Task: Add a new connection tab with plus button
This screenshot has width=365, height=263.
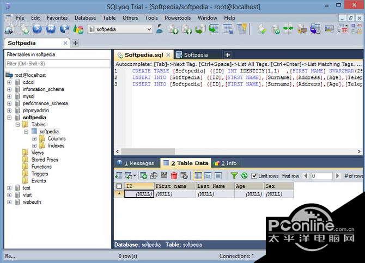Action: pyautogui.click(x=75, y=43)
